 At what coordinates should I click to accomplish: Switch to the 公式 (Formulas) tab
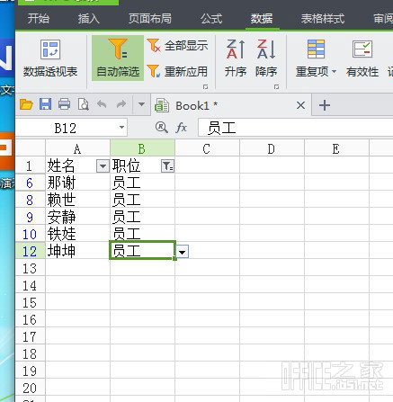point(211,19)
